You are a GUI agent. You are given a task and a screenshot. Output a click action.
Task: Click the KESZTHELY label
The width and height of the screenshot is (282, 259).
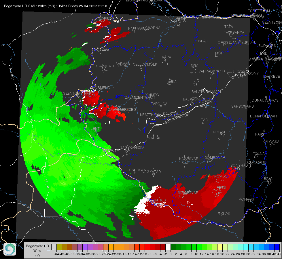[x=150, y=115]
